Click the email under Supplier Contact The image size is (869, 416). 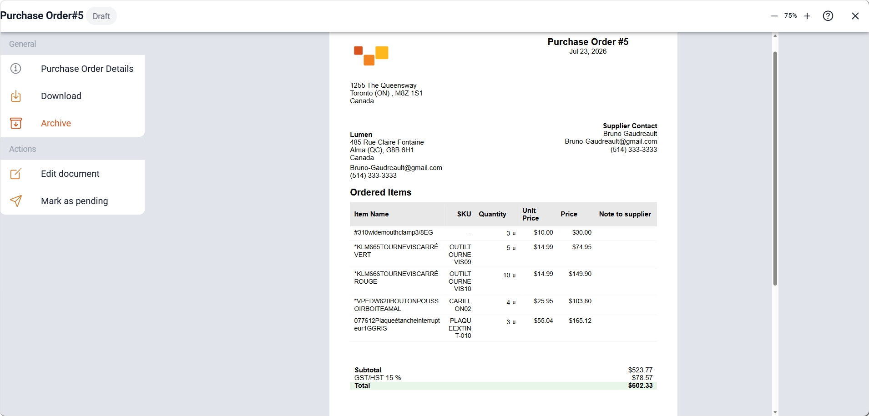[x=611, y=141]
